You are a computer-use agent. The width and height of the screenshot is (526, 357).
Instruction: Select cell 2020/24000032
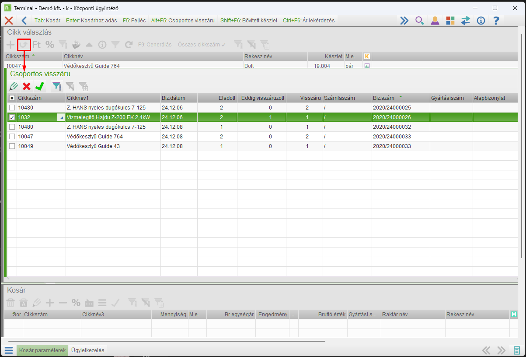[x=401, y=127]
